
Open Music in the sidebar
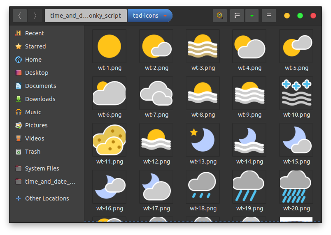pyautogui.click(x=47, y=112)
